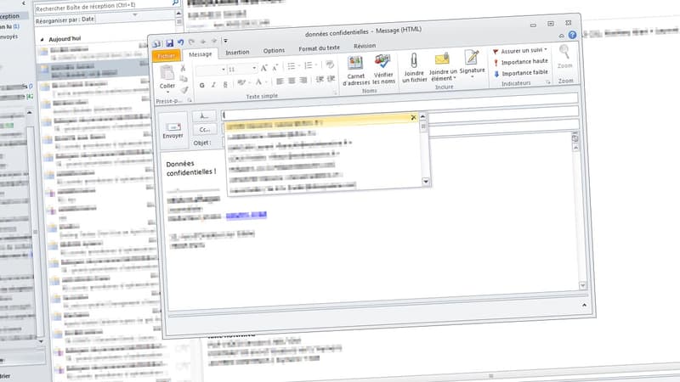The width and height of the screenshot is (680, 382).
Task: Set Importance haute
Action: [x=520, y=62]
